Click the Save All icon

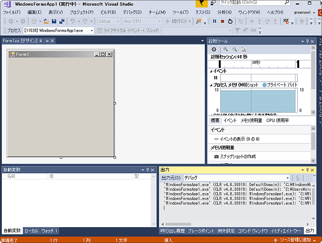point(62,21)
